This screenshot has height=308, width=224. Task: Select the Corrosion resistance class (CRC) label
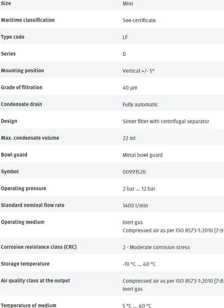[38, 247]
